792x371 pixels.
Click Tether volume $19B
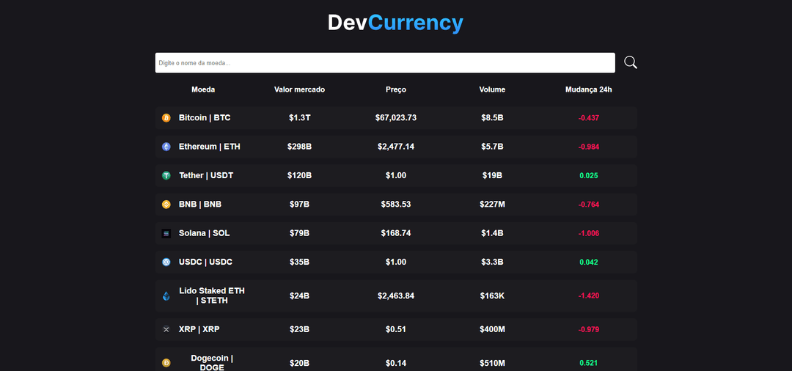(x=493, y=176)
